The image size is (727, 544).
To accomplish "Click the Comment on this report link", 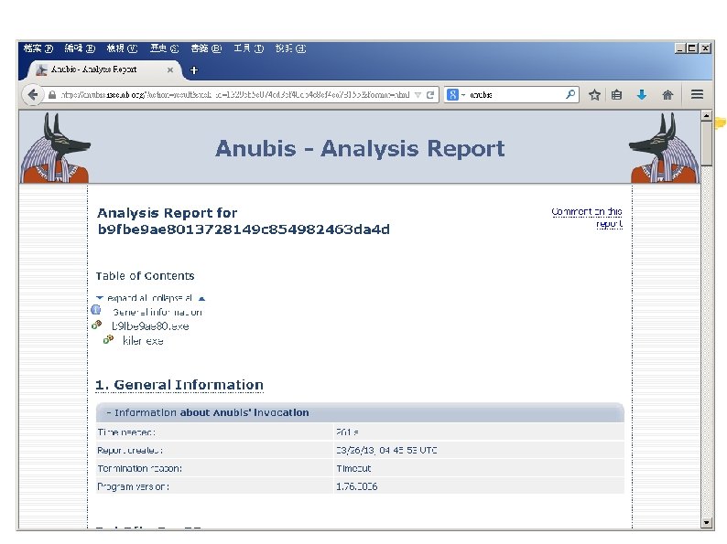I will (587, 218).
